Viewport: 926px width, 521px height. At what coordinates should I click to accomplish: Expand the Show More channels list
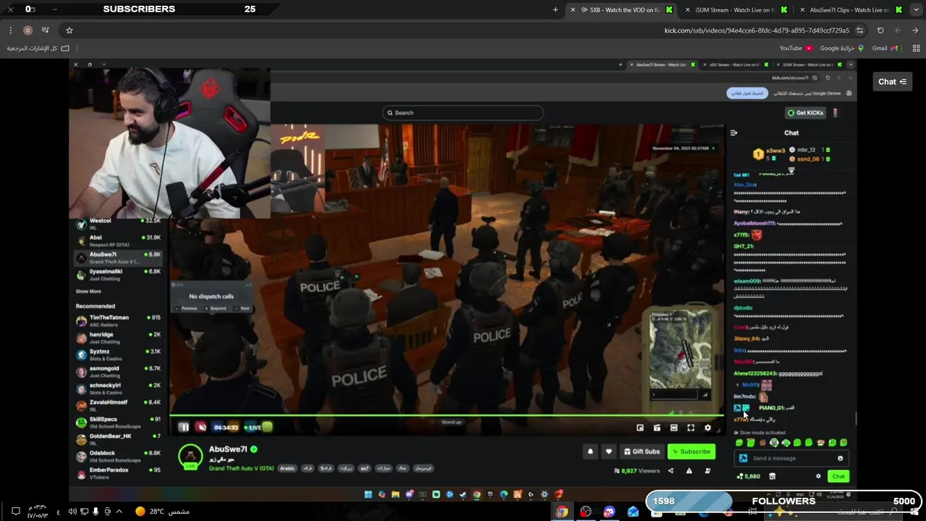tap(88, 291)
